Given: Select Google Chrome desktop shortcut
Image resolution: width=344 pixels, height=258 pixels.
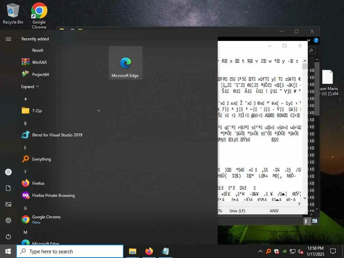Looking at the screenshot, I should [39, 15].
